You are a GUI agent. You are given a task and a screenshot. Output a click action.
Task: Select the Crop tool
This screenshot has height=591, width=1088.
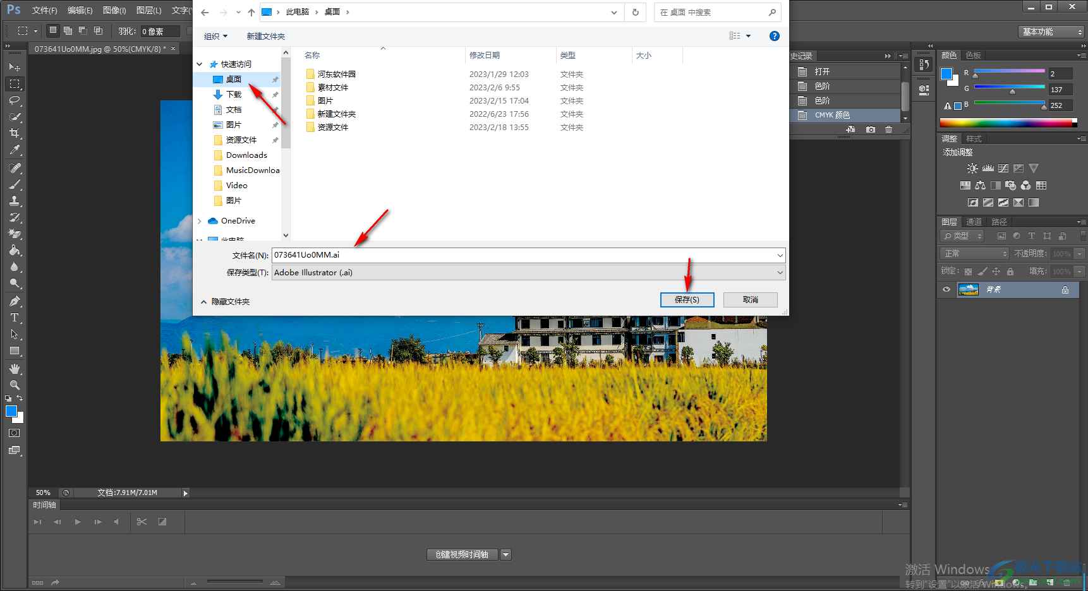(x=15, y=133)
